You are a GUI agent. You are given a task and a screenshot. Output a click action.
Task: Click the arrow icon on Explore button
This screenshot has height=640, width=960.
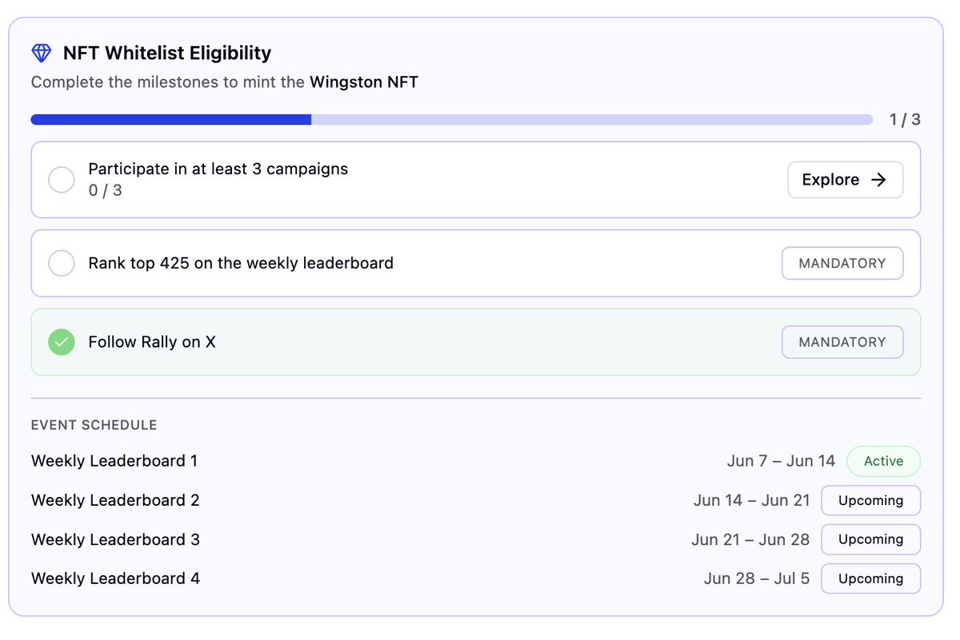tap(878, 180)
